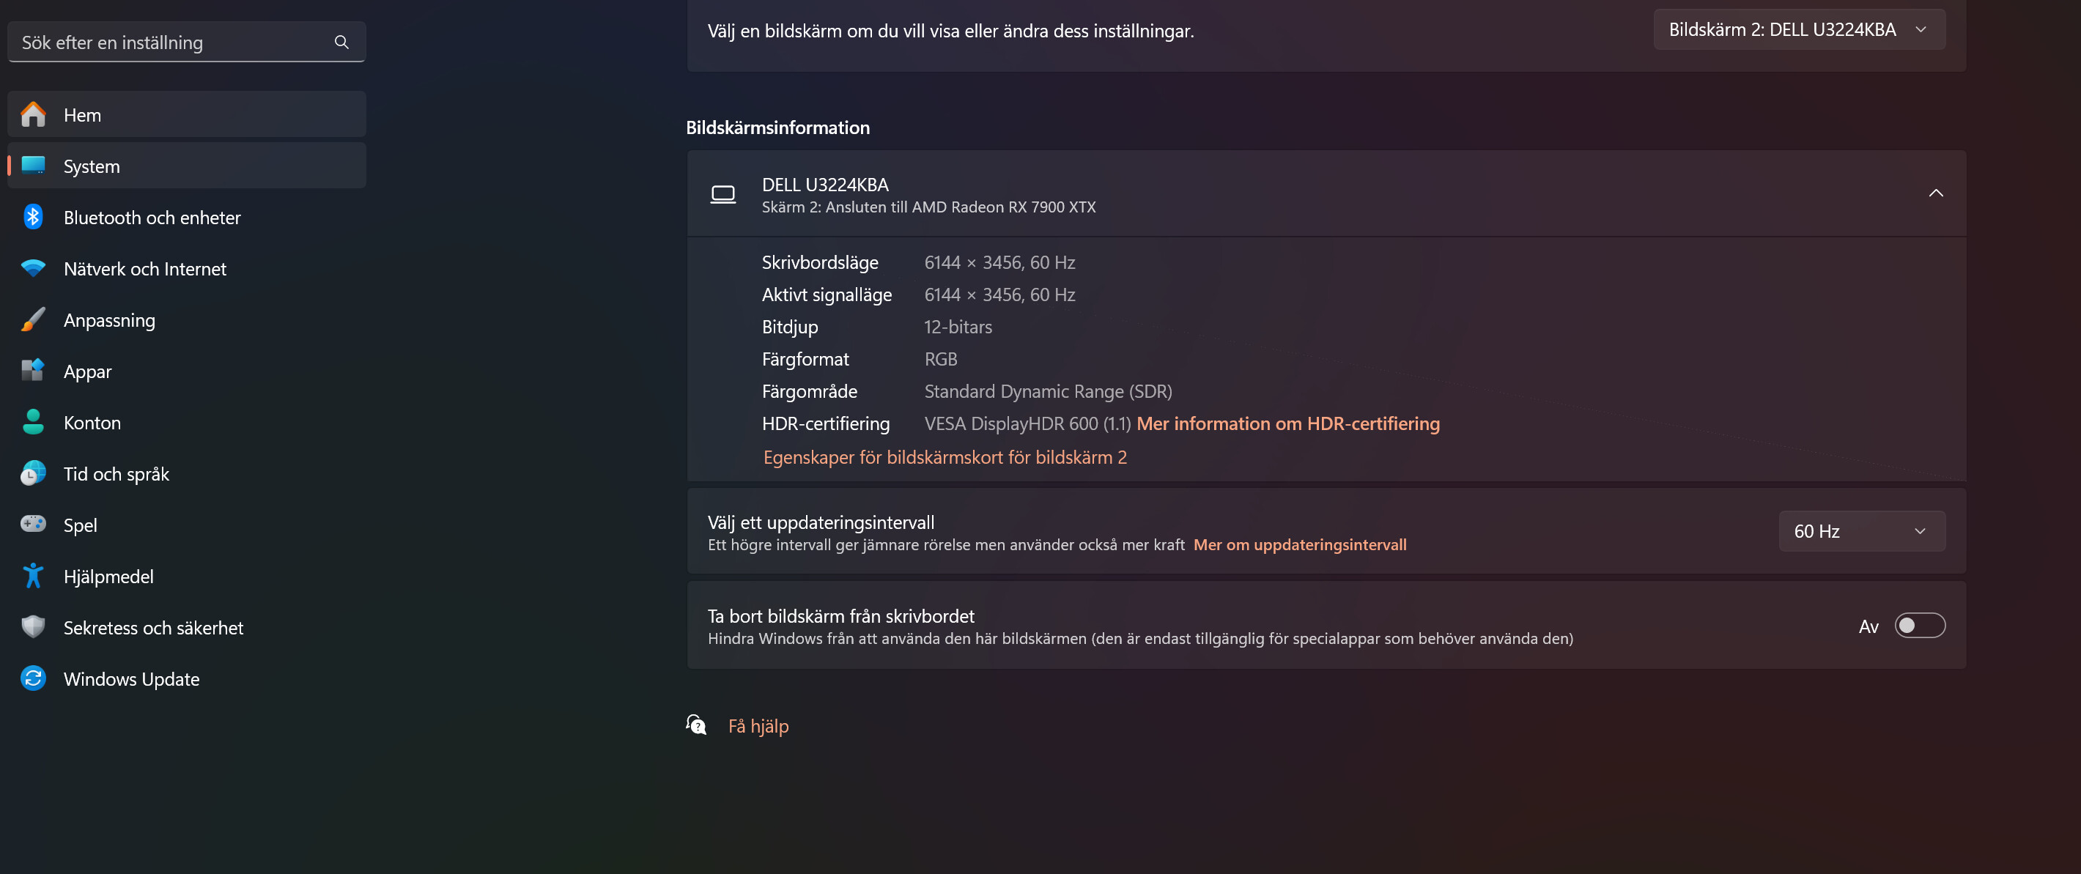
Task: Click the Windows Update sync icon
Action: pos(33,678)
